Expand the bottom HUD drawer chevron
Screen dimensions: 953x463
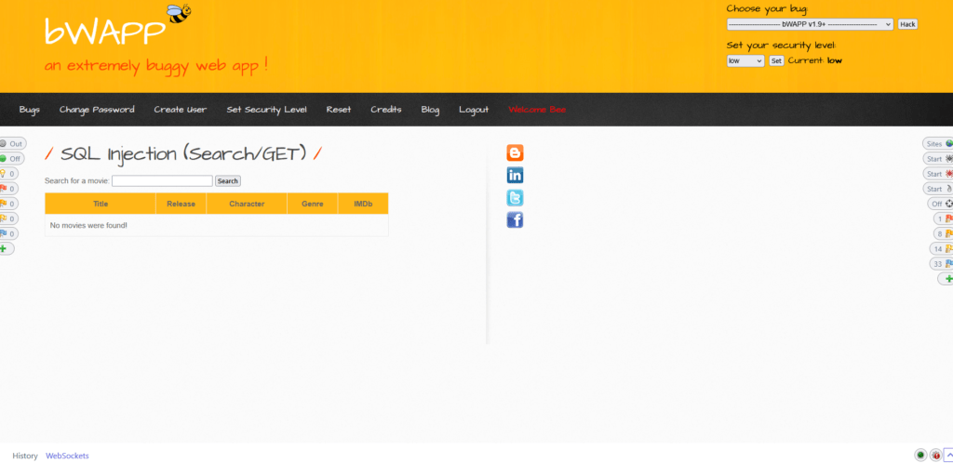[948, 456]
